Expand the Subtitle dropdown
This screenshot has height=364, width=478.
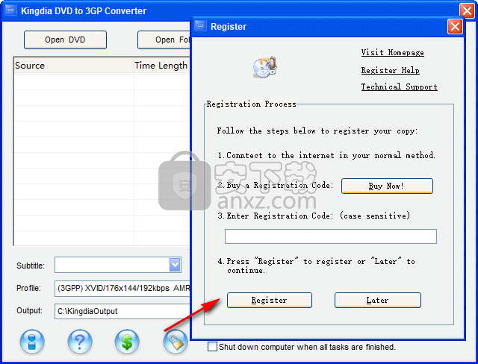tap(175, 265)
